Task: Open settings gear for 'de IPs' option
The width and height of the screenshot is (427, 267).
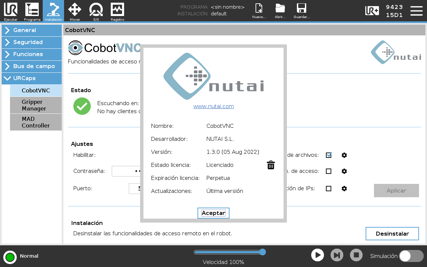Action: tap(344, 189)
